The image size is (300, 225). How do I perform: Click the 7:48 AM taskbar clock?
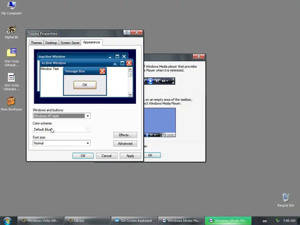click(x=289, y=221)
